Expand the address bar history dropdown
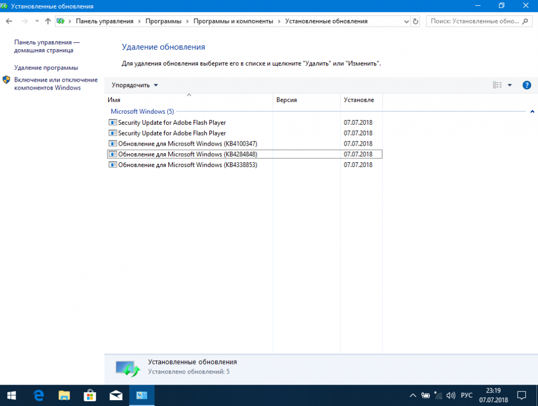The image size is (538, 406). coord(406,21)
